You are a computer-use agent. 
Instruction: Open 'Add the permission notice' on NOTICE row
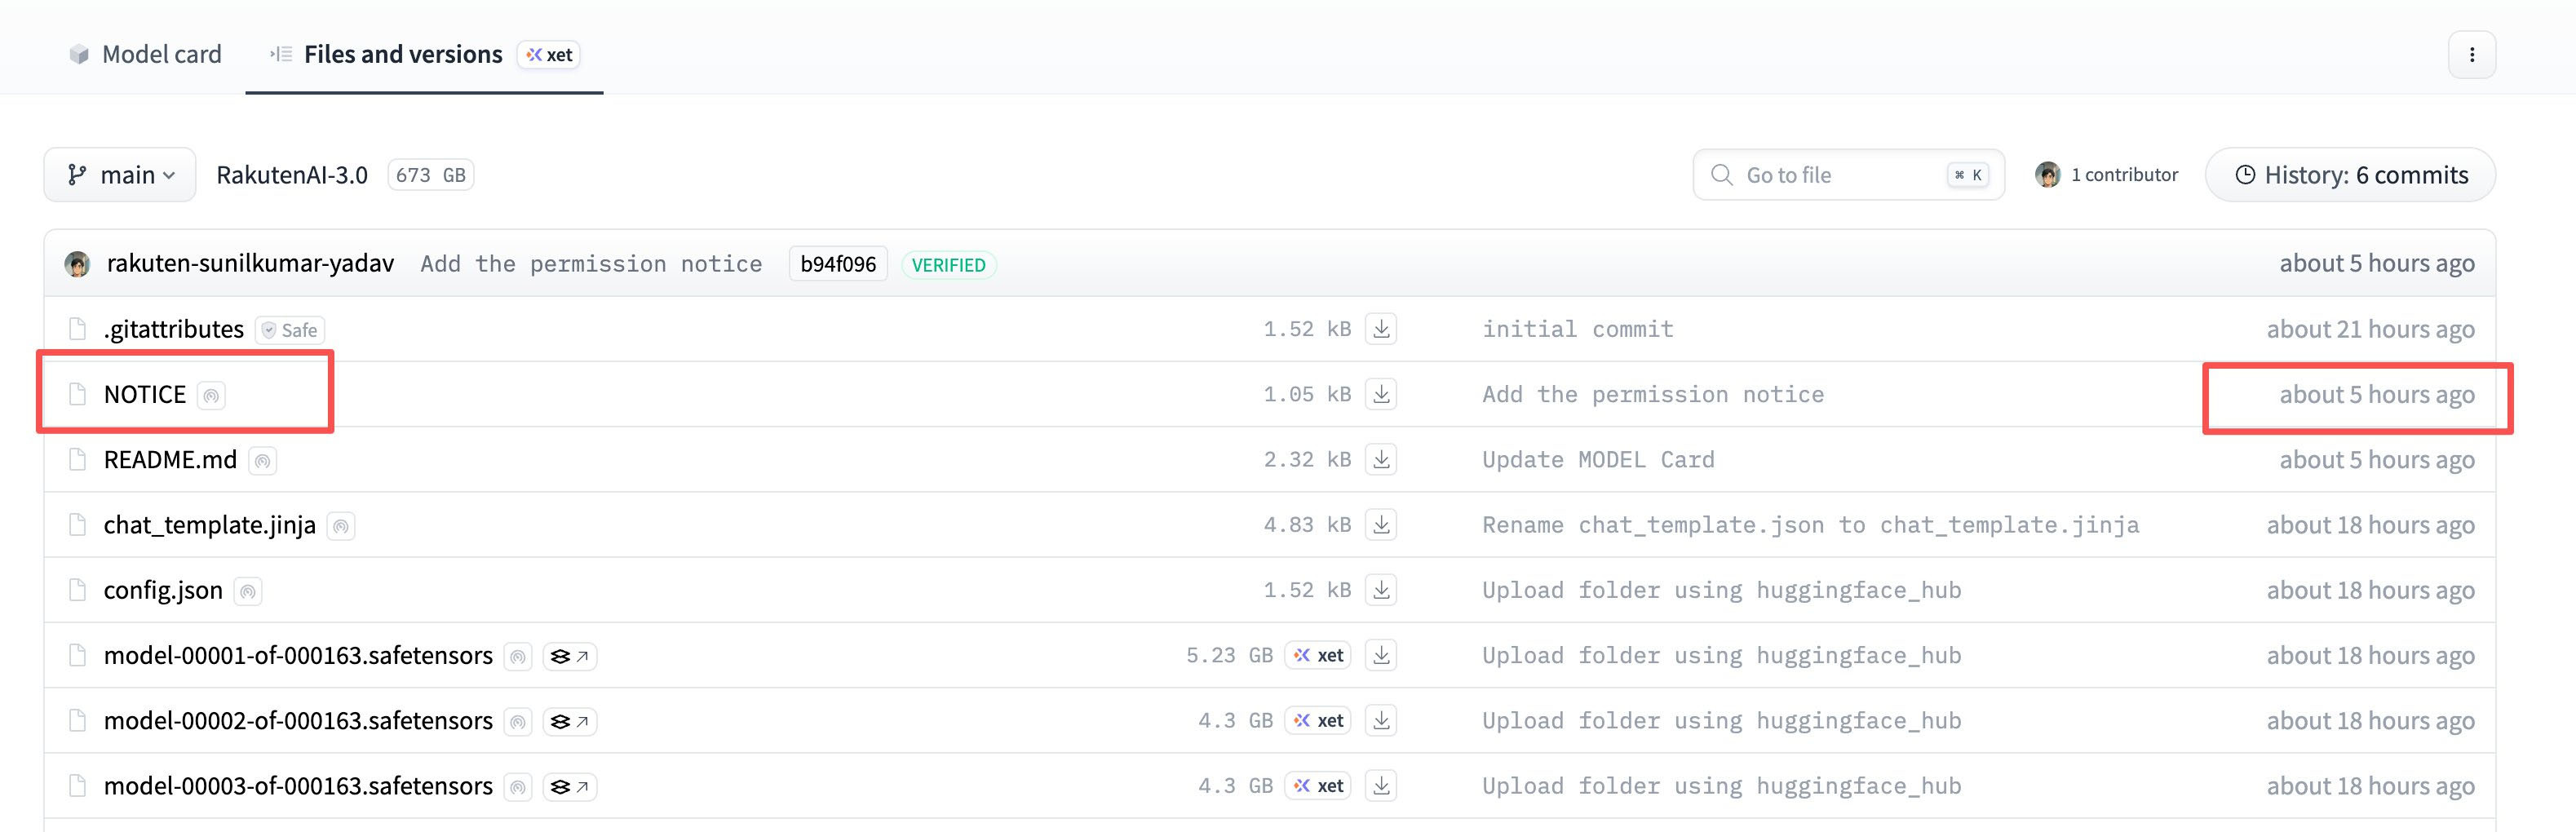[1653, 394]
